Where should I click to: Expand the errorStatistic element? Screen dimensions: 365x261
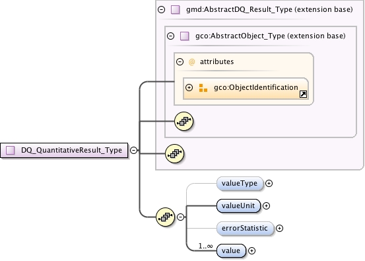tap(279, 228)
